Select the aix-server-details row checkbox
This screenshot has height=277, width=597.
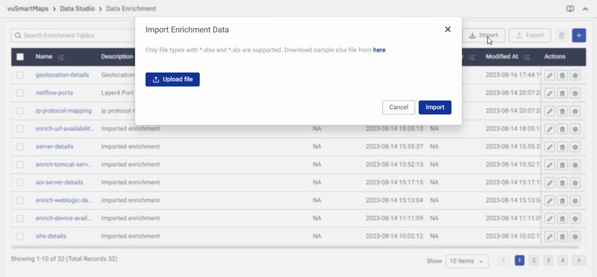pyautogui.click(x=20, y=183)
